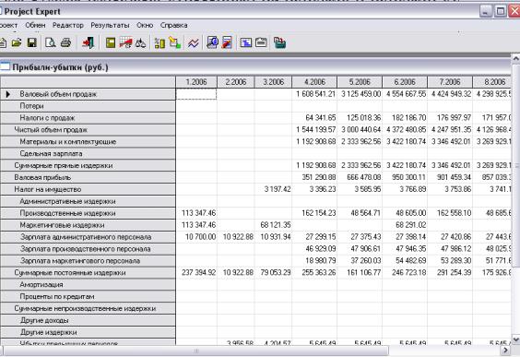Click the exit door icon with red arrow
Viewport: 520px width, 357px height.
pyautogui.click(x=89, y=42)
